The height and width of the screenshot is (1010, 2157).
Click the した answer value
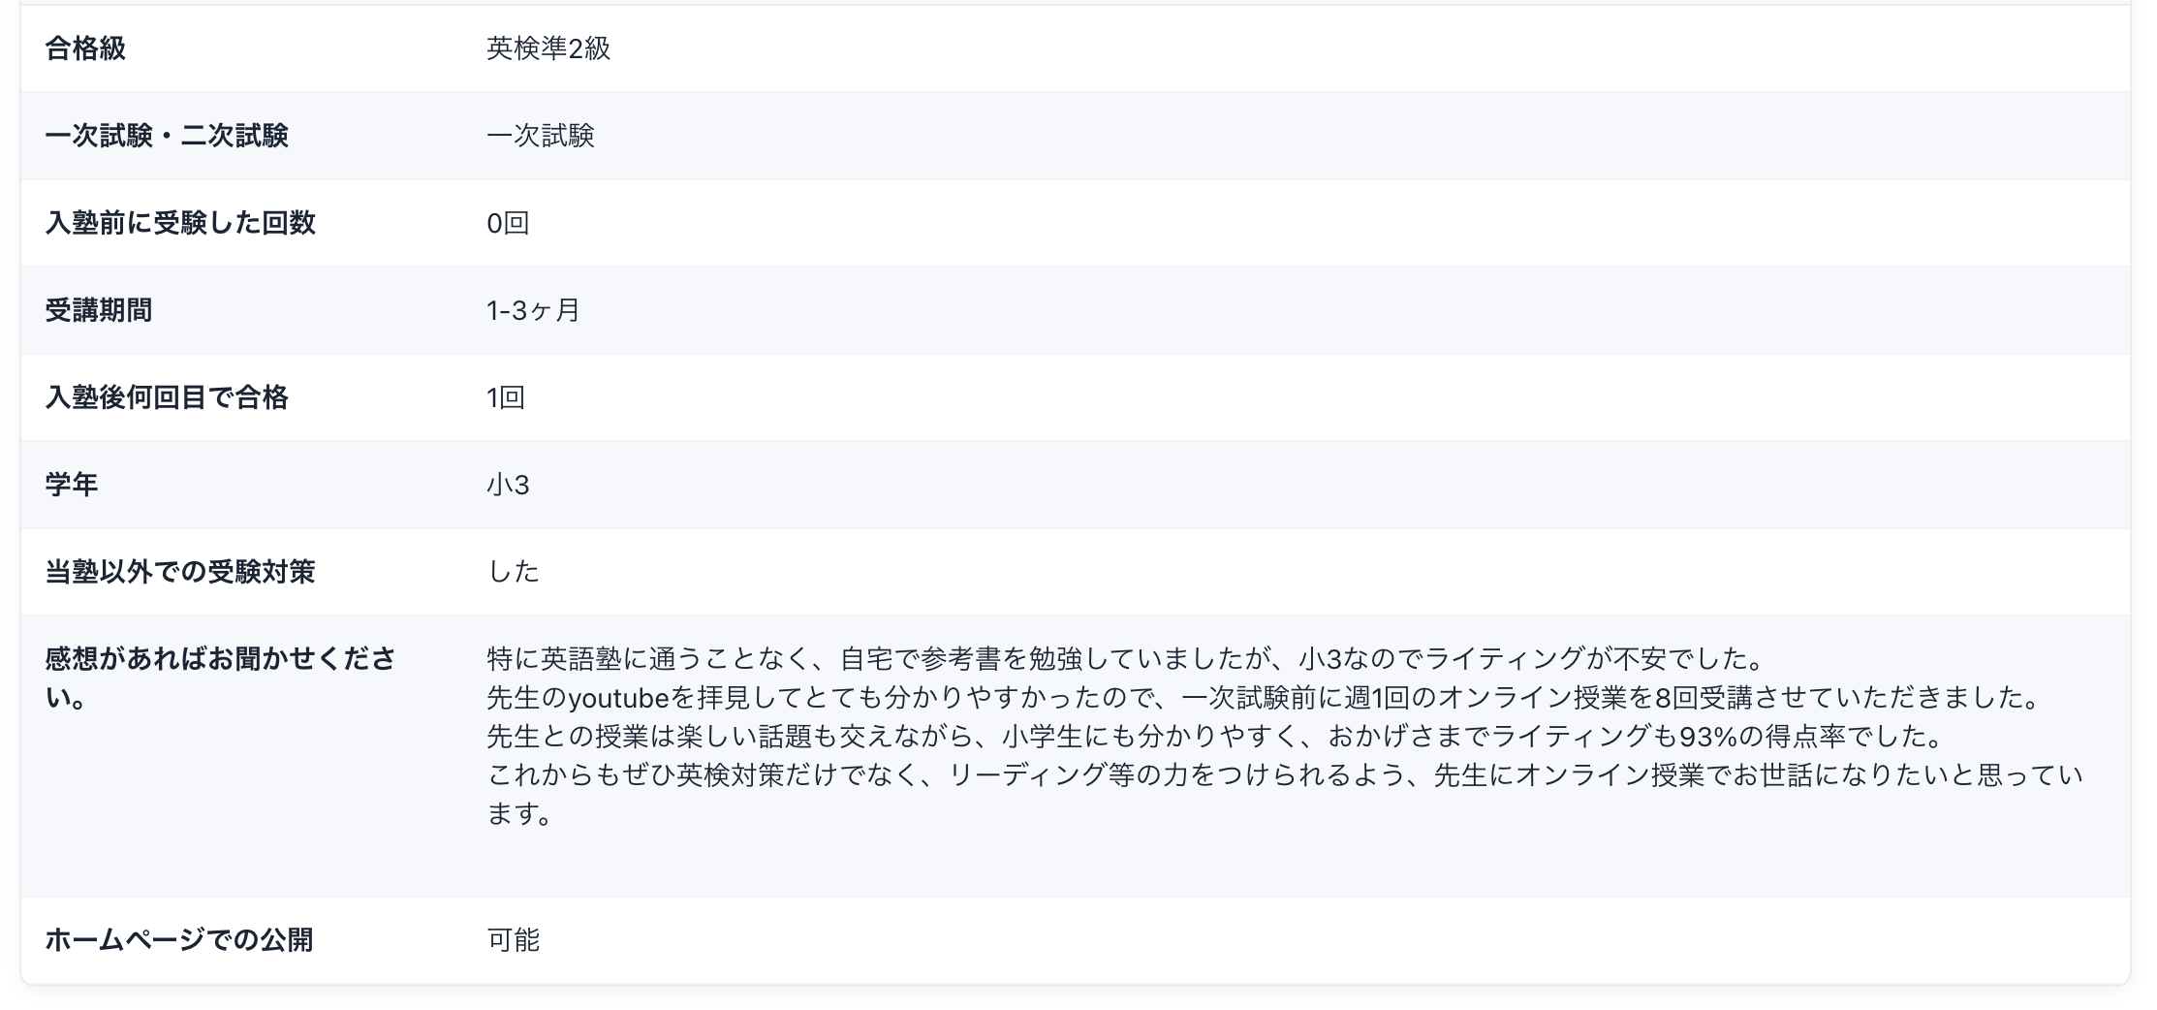tap(514, 572)
